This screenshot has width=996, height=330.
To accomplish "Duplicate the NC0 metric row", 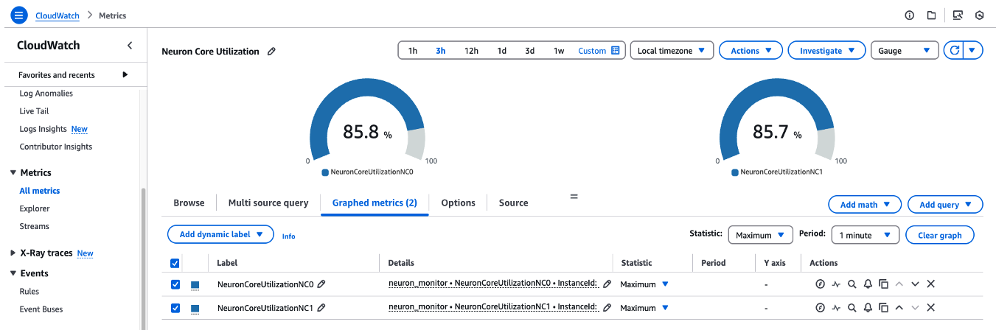I will pyautogui.click(x=883, y=284).
